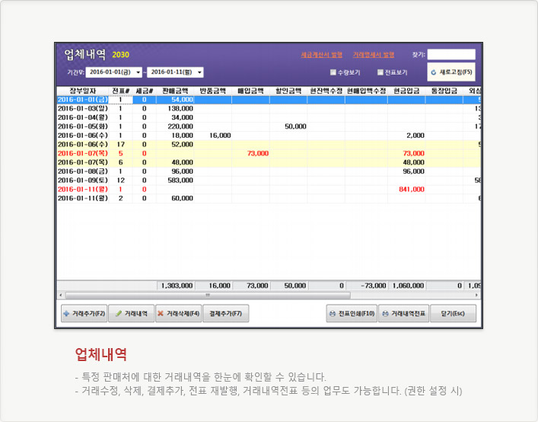Click the horizontal scrollbar thumb

click(x=208, y=295)
